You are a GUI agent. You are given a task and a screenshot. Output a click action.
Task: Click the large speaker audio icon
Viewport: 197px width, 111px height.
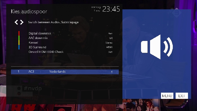pos(157,47)
